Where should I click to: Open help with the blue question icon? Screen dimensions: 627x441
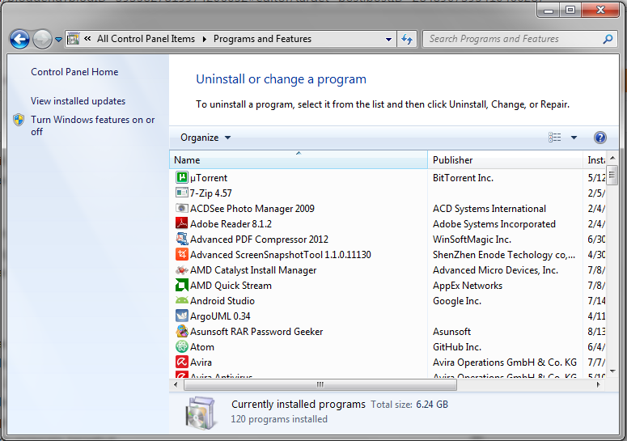point(599,138)
